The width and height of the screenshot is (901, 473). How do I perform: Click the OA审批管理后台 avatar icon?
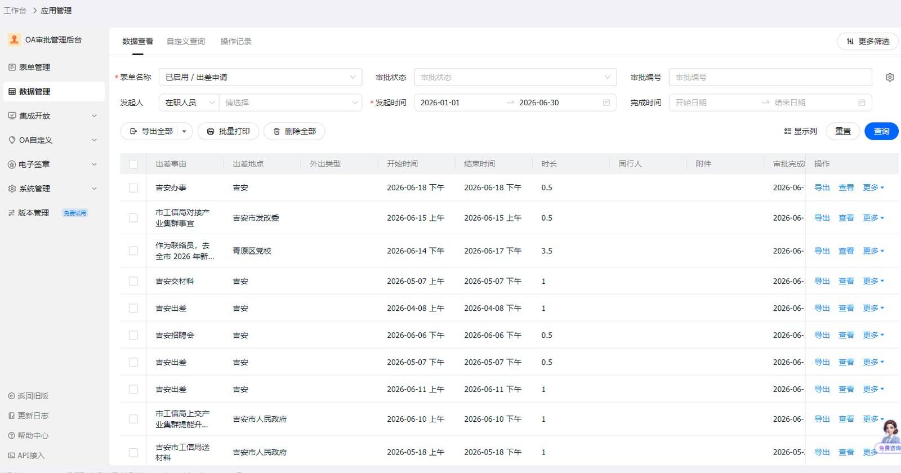[14, 39]
